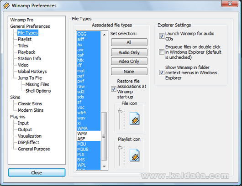This screenshot has height=186, width=242.
Task: Toggle Show Winamp in folder context menus
Action: 162,72
